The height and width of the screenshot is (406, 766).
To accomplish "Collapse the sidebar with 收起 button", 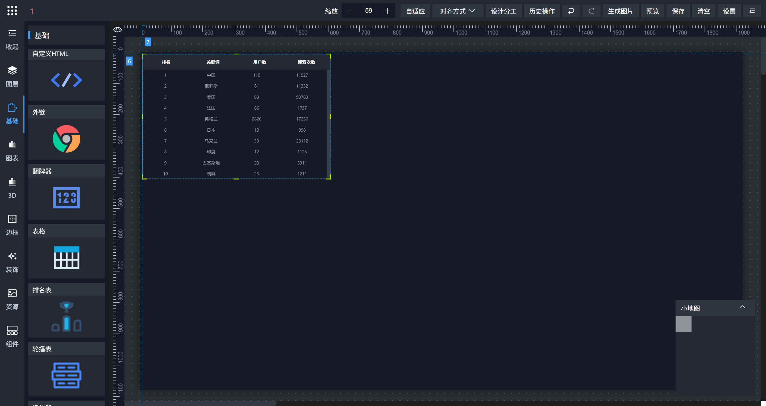I will point(12,39).
